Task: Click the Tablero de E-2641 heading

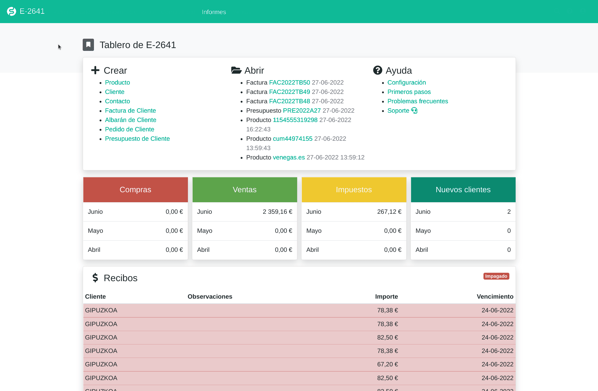Action: [x=138, y=45]
